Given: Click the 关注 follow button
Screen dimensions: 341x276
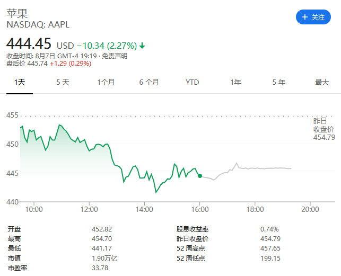Looking at the screenshot, I should (x=313, y=17).
